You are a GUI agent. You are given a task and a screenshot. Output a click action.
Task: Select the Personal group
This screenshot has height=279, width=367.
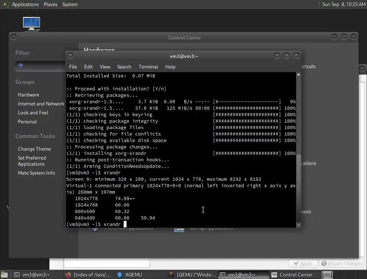pos(27,122)
